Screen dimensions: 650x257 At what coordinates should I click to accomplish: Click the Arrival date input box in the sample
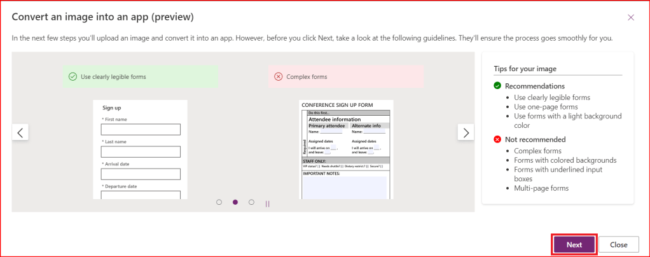tap(141, 174)
